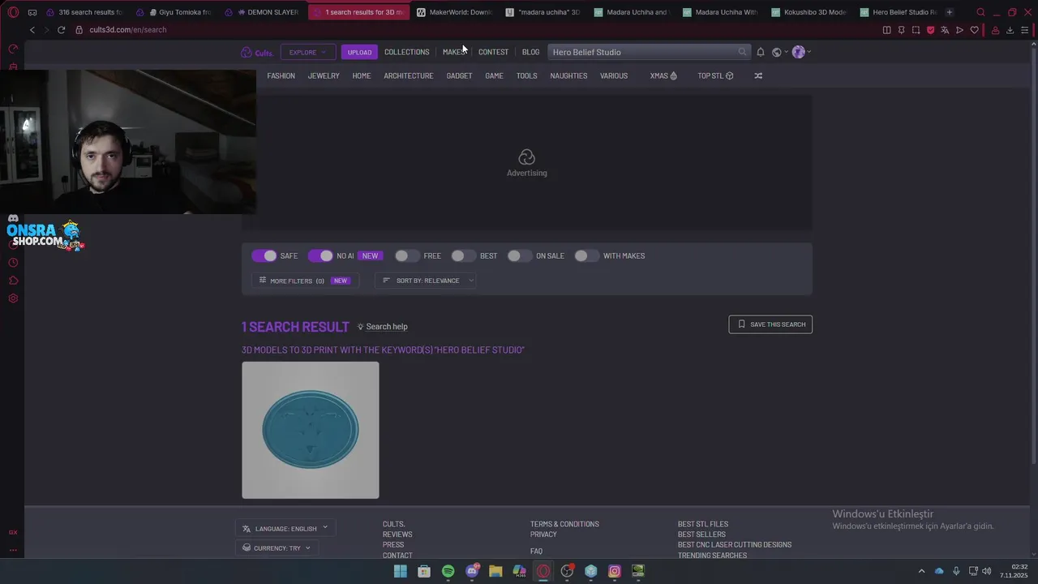Turn off the NO AI filter toggle
Viewport: 1038px width, 584px height.
(x=320, y=255)
